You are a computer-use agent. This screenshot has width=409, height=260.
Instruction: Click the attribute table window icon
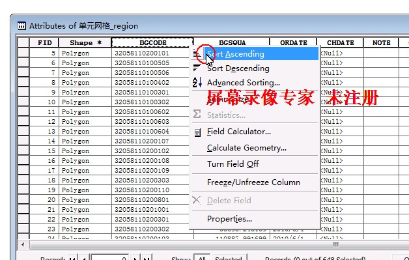click(x=21, y=26)
